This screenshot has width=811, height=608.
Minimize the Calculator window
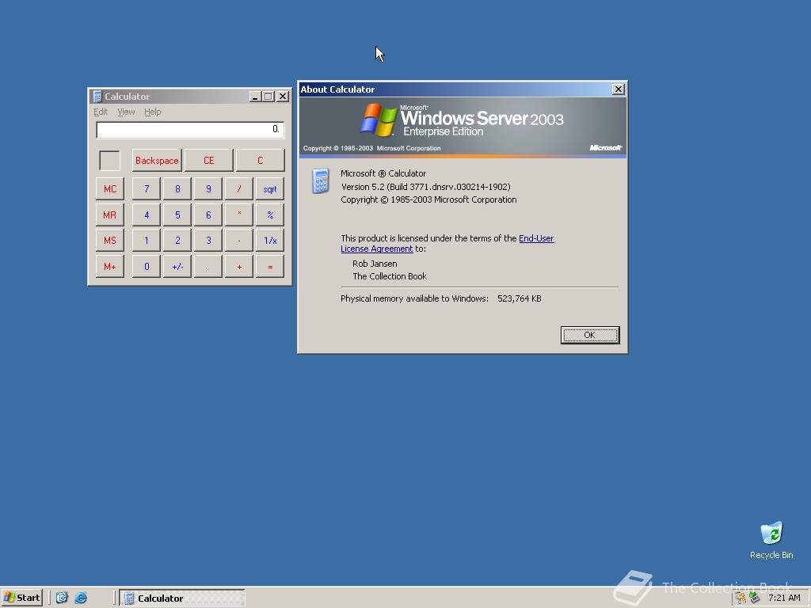(x=255, y=96)
